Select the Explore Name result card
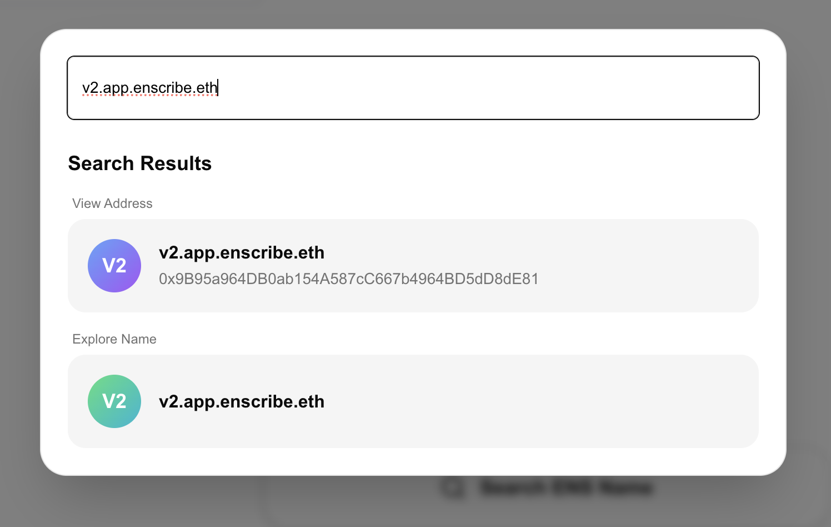Screen dimensions: 831x527 click(413, 401)
